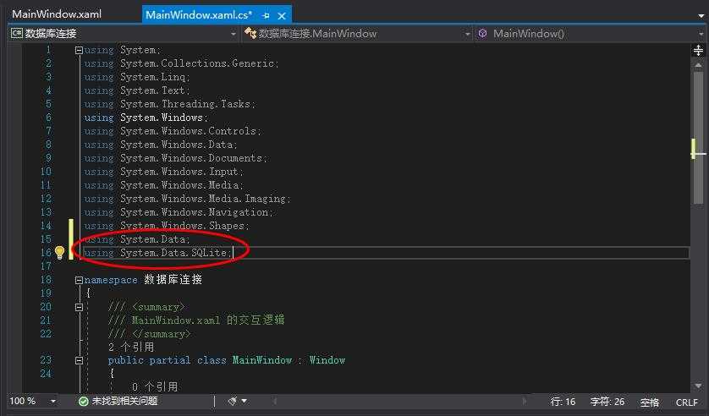Click the using System.Windows.Documents; line
Screen dimensions: 709x416
pyautogui.click(x=175, y=158)
